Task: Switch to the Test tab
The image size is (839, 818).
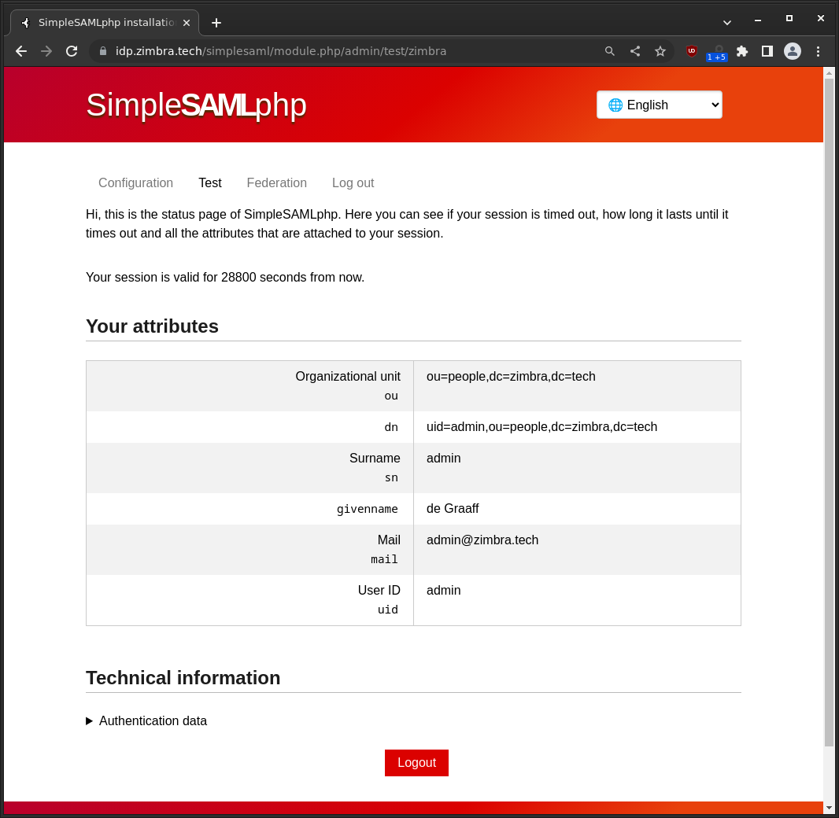Action: point(209,182)
